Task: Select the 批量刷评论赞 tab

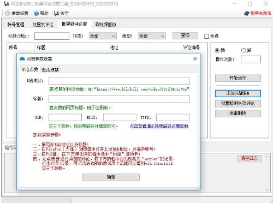Action: click(74, 24)
